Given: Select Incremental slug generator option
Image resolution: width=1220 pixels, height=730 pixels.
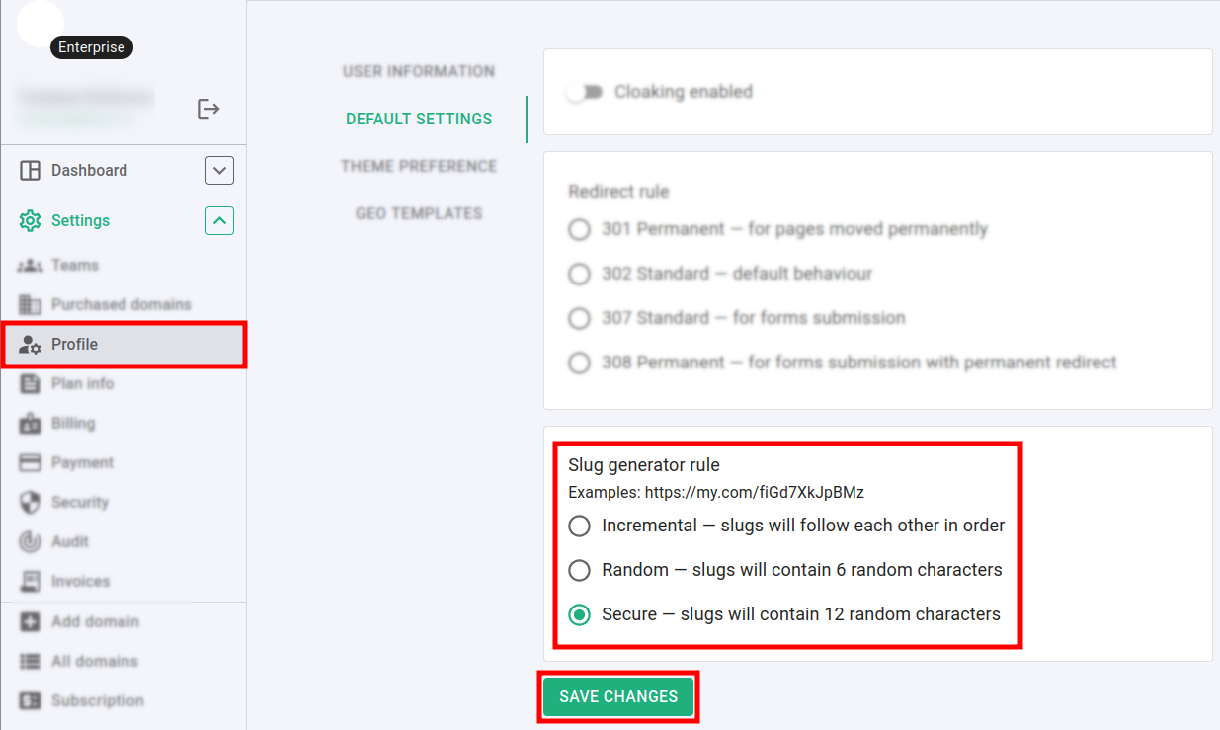Looking at the screenshot, I should pos(579,526).
